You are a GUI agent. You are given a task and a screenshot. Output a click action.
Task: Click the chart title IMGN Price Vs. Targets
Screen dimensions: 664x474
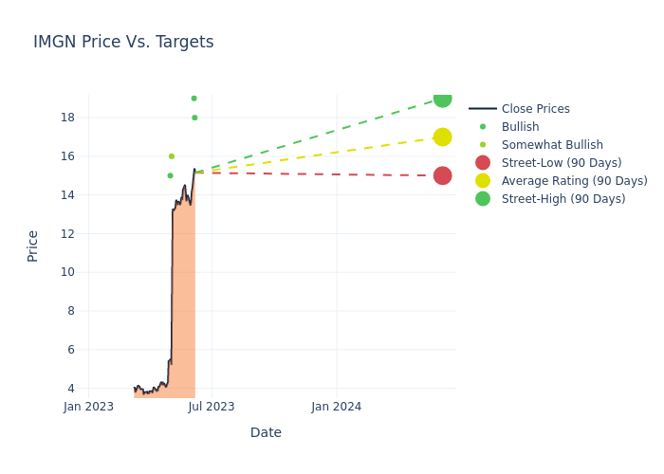[x=123, y=42]
